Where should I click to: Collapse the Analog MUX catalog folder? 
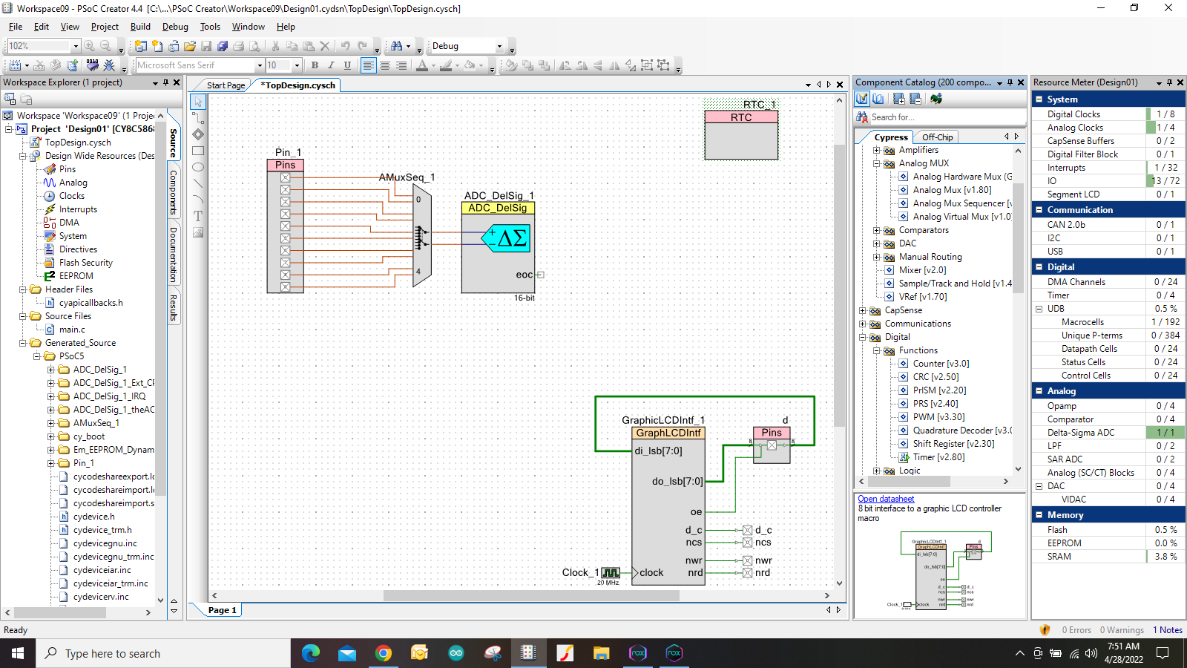(876, 163)
